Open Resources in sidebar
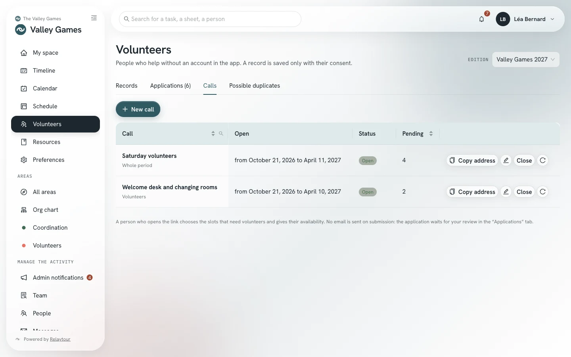 pos(56,142)
